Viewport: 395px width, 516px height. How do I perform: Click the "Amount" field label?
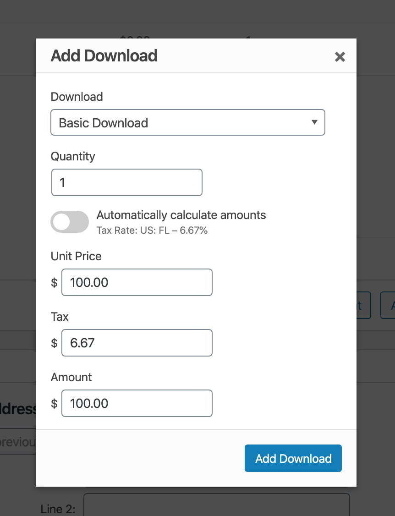click(71, 377)
